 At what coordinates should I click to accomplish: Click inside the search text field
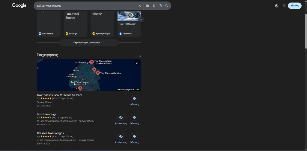tap(86, 6)
